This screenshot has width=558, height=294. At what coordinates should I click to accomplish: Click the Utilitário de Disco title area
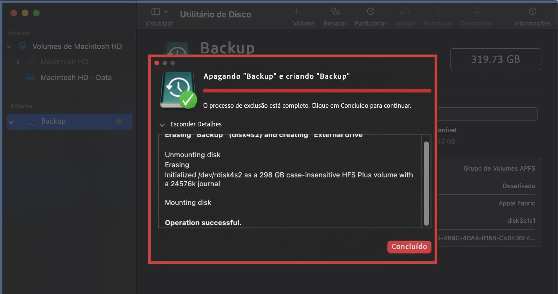[215, 14]
